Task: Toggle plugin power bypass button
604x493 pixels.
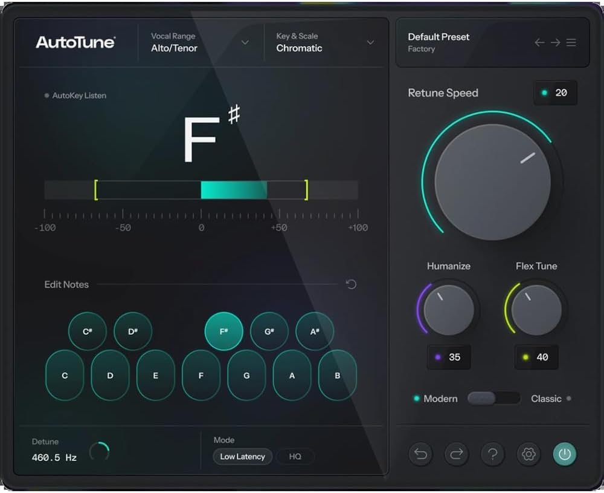Action: [565, 454]
